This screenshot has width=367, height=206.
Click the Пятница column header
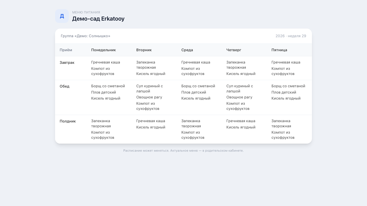279,50
